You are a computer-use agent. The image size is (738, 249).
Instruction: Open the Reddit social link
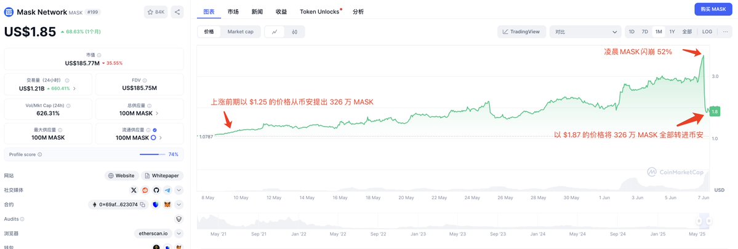coord(145,190)
